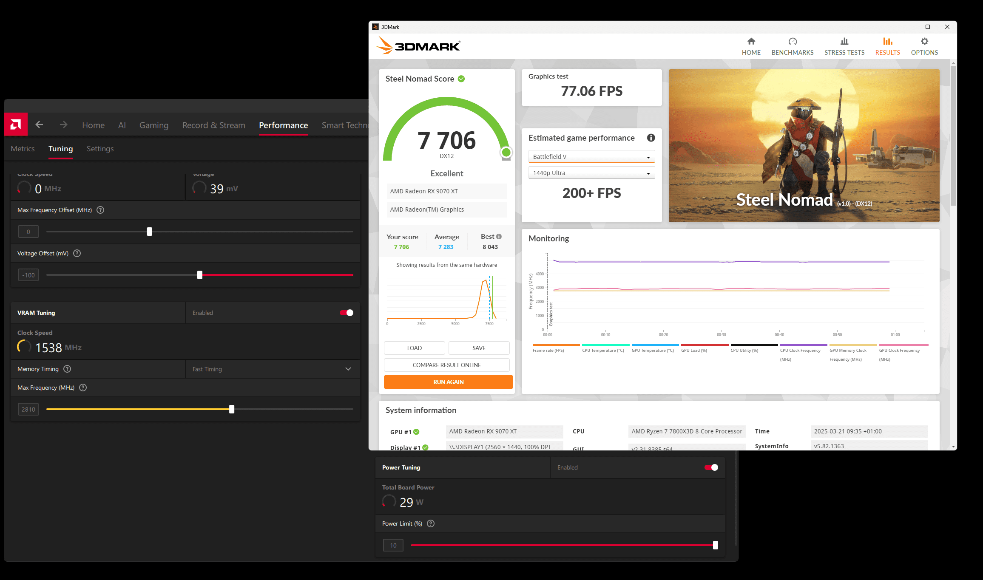Click the 3DMark logo in the header

tap(418, 45)
